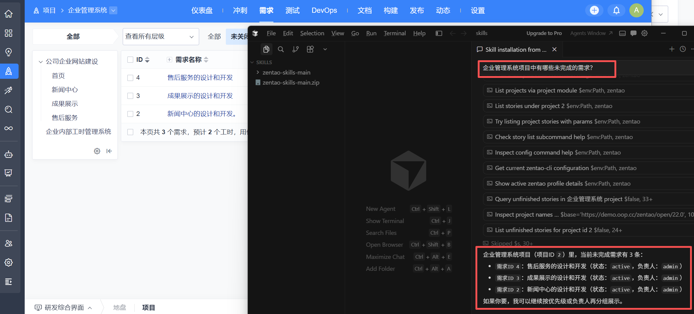This screenshot has height=314, width=694.
Task: Open requirement link 成果展示的设计和开发
Action: pyautogui.click(x=200, y=96)
